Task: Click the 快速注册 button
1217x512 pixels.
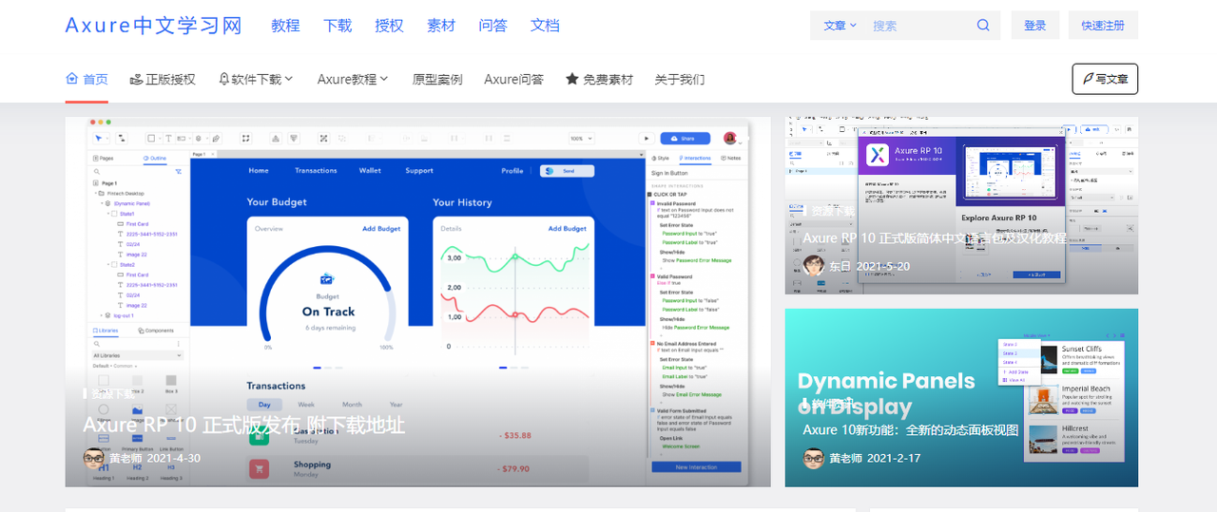Action: 1103,26
